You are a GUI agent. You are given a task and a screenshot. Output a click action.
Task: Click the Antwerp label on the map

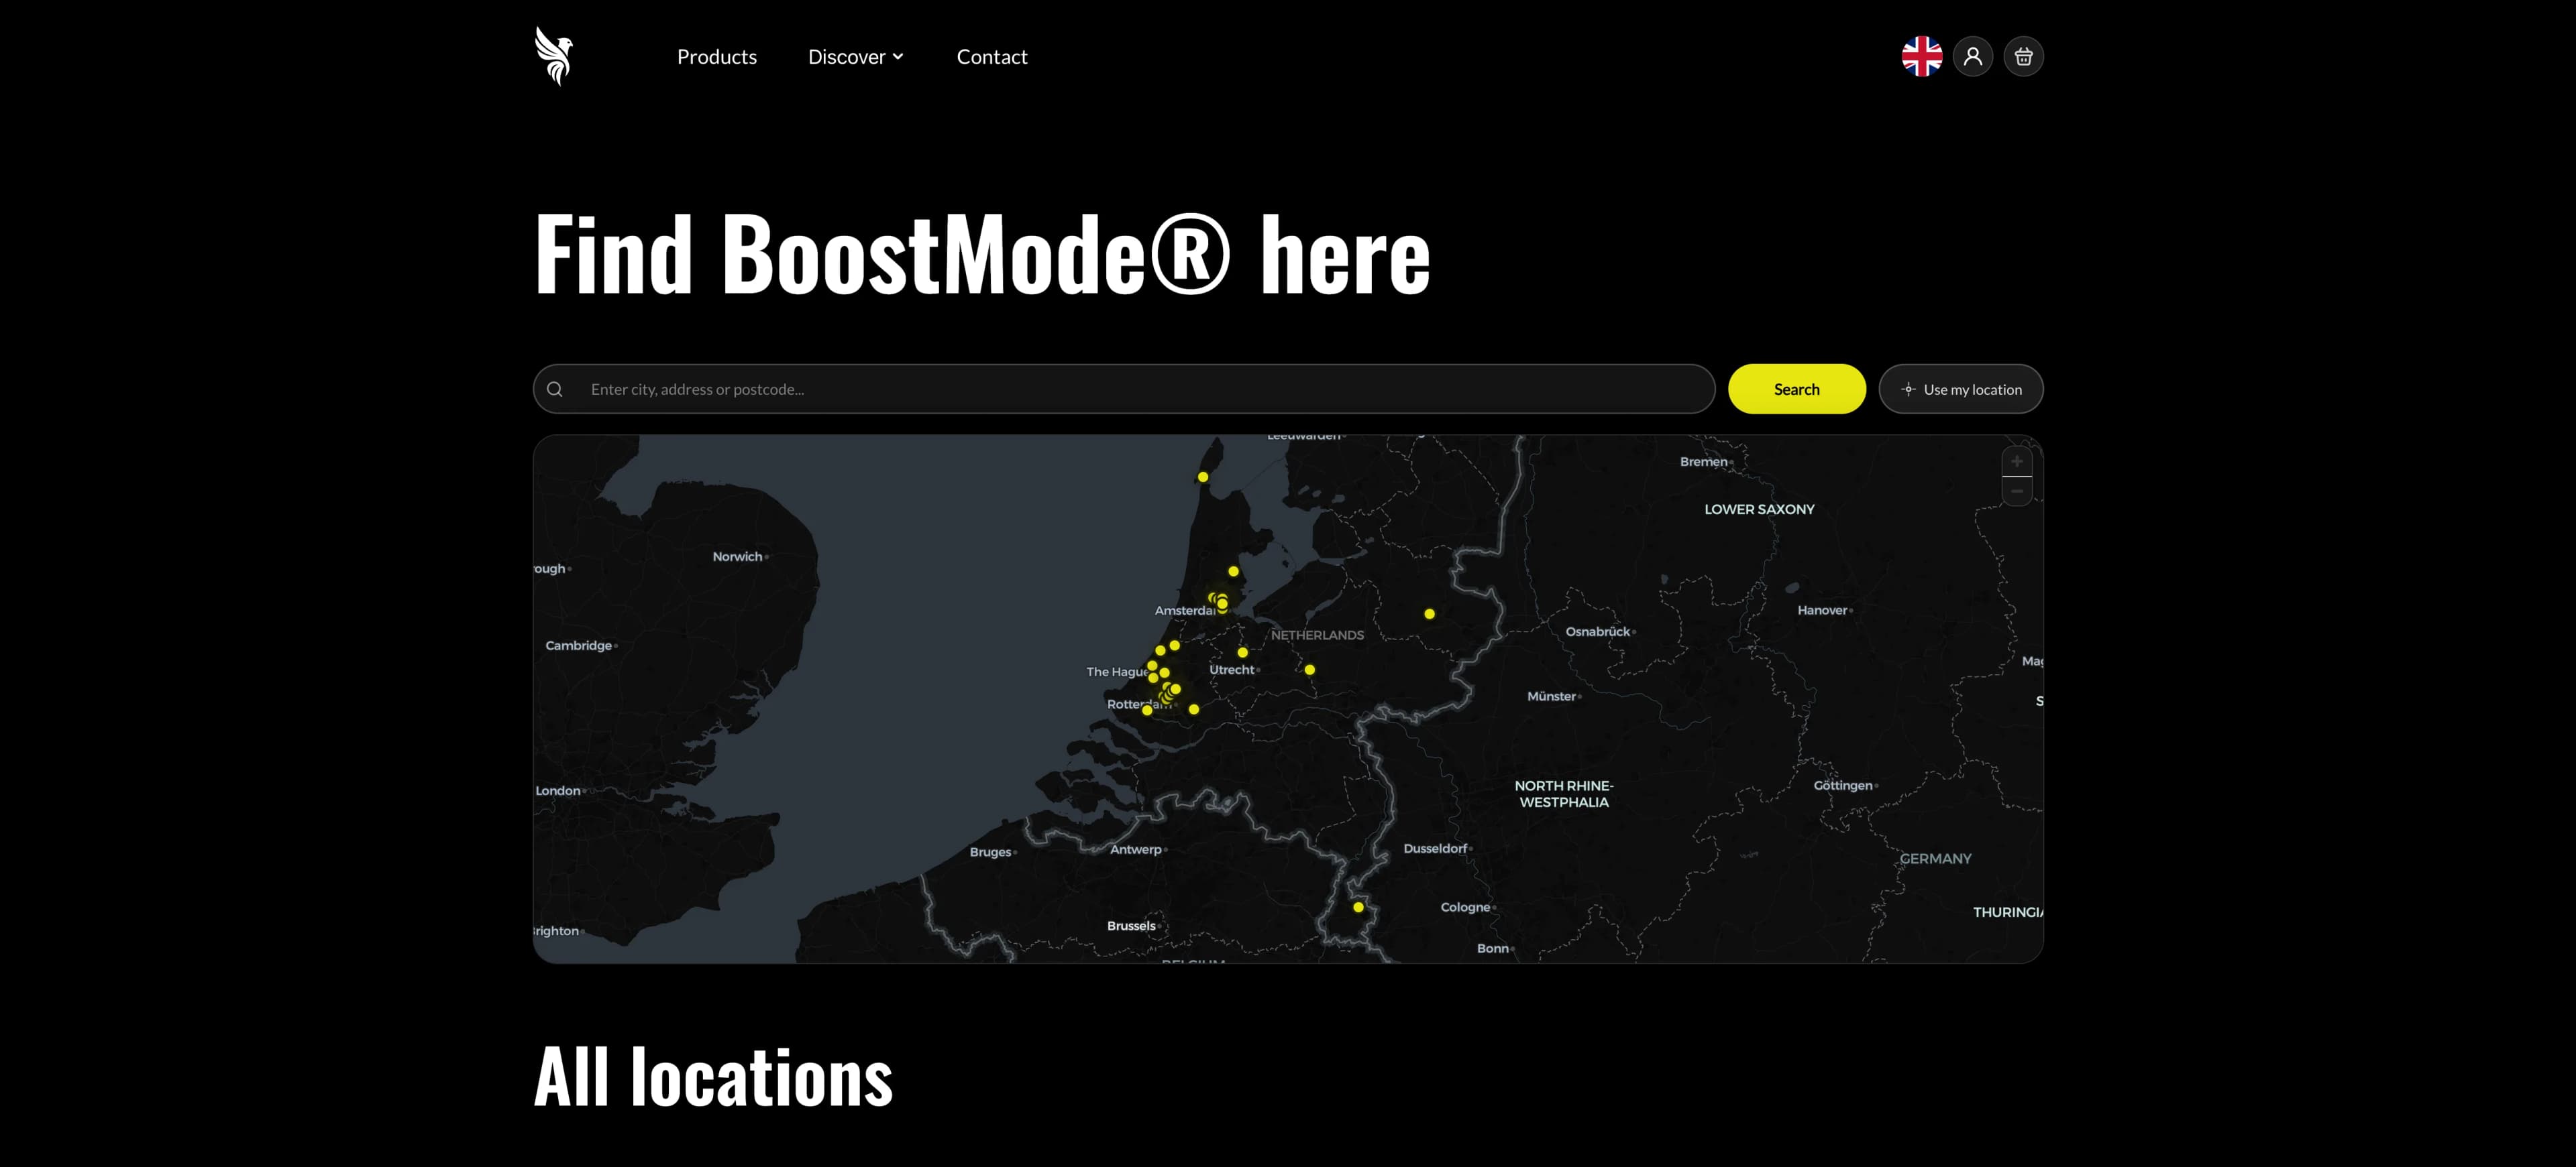[1136, 849]
